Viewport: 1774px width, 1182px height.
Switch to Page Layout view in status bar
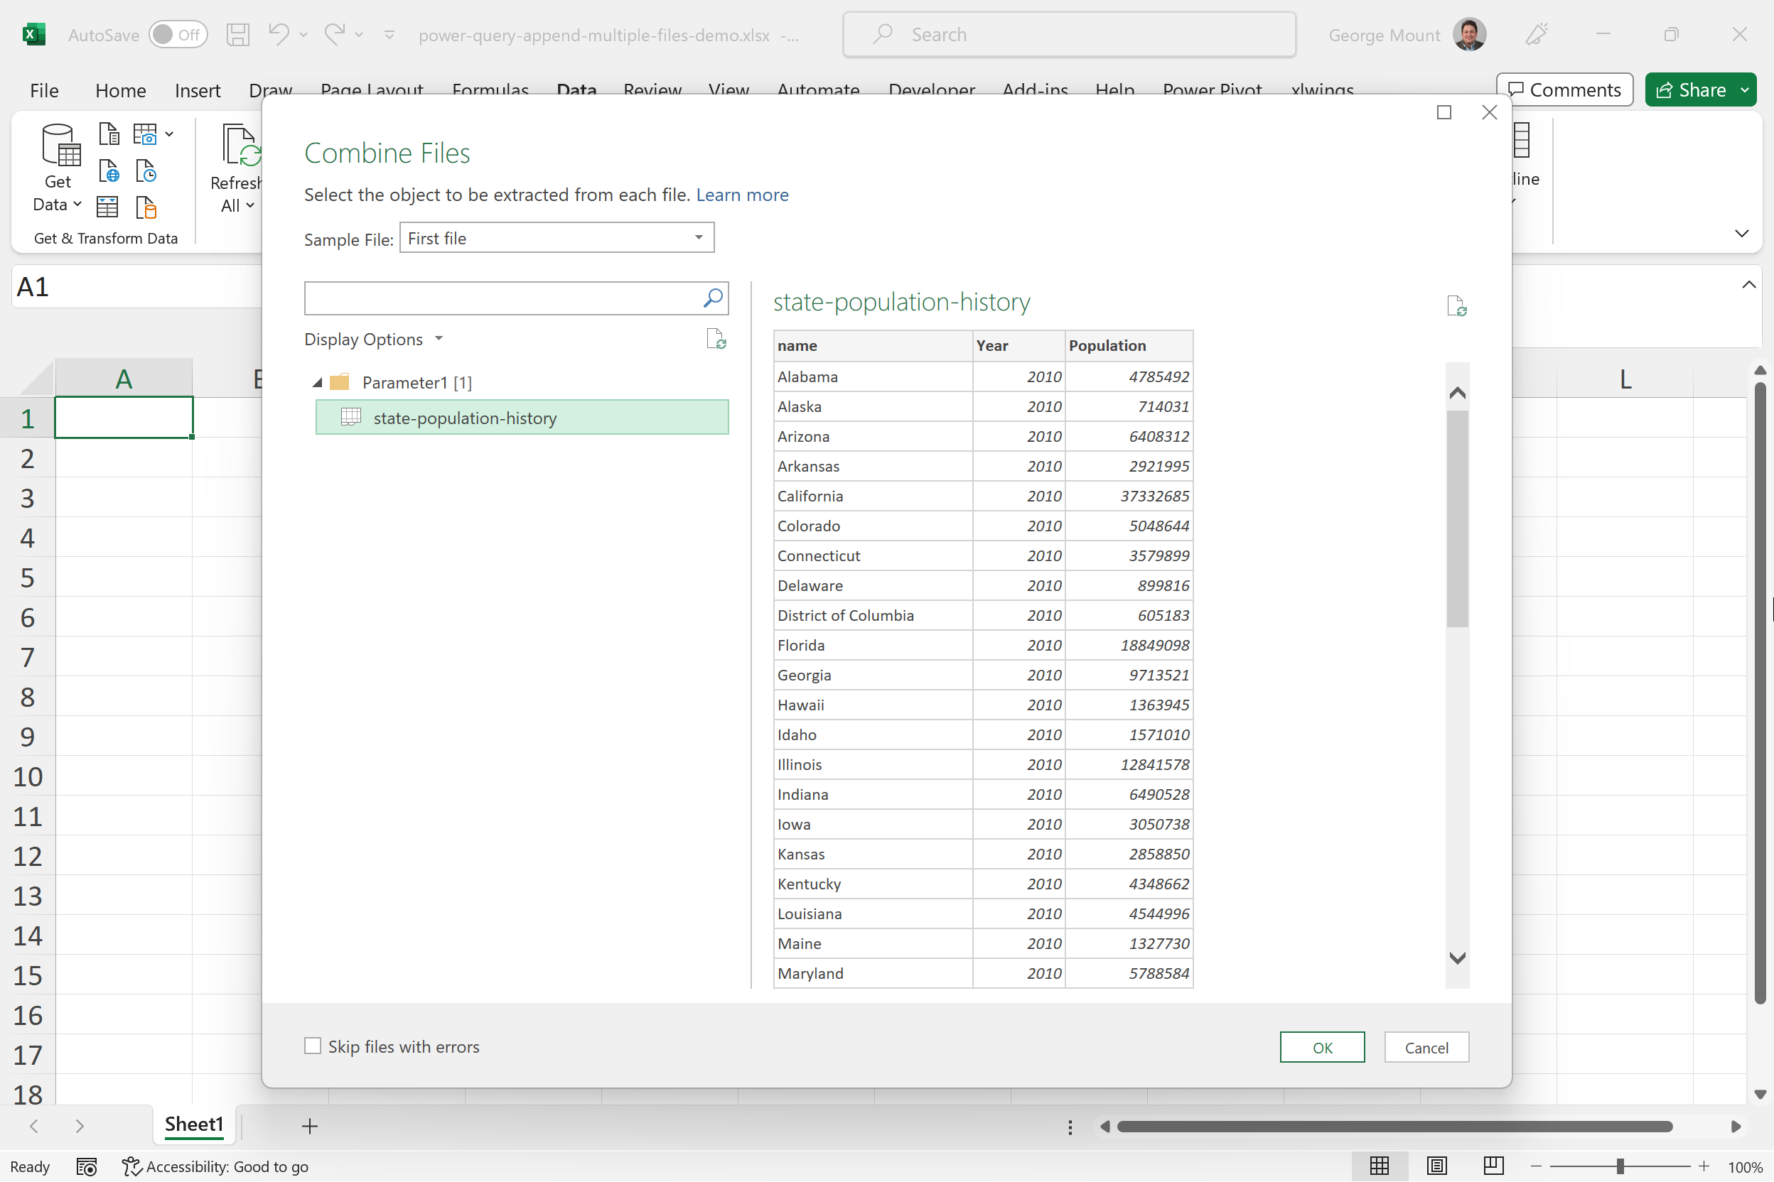1436,1166
